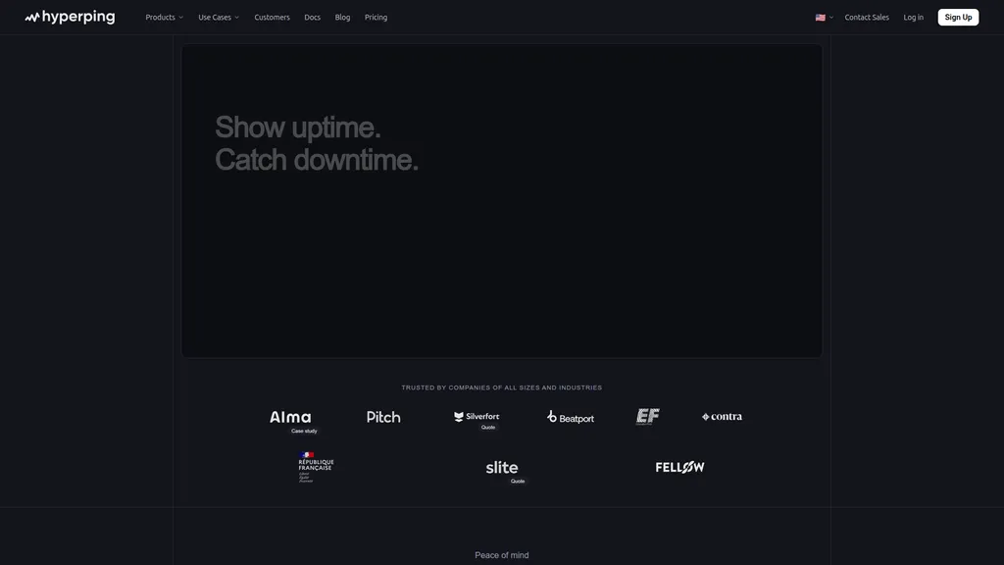Click the 'Trusted by companies of all sizes' text

click(x=501, y=387)
